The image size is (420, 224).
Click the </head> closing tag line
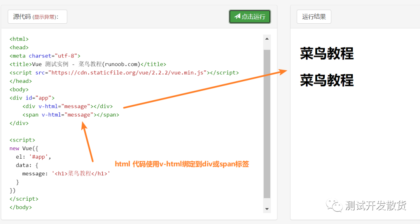coord(21,81)
